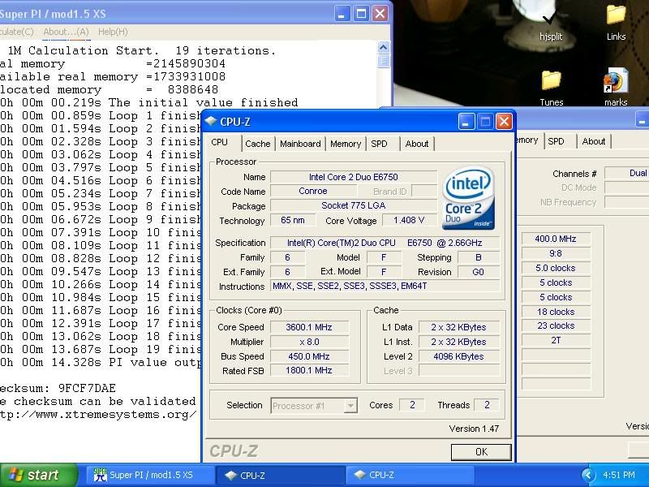649x487 pixels.
Task: Click the 18 clocks value in background CPU-Z
Action: coord(556,312)
